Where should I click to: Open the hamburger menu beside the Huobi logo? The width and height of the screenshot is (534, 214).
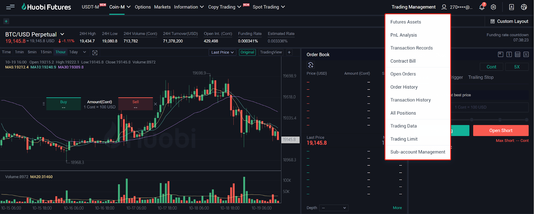10,7
